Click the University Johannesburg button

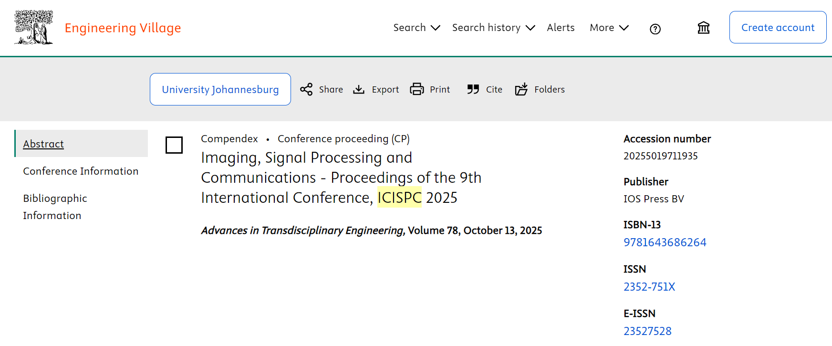tap(220, 89)
